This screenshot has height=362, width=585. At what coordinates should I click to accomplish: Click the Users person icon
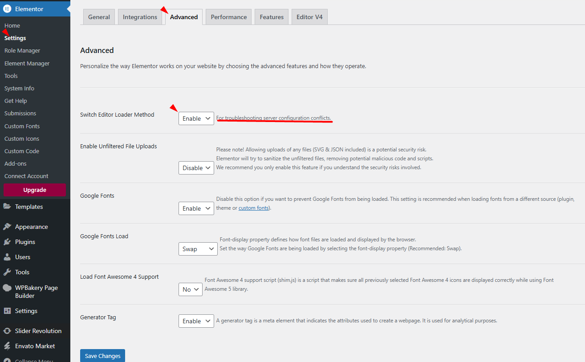tap(7, 257)
